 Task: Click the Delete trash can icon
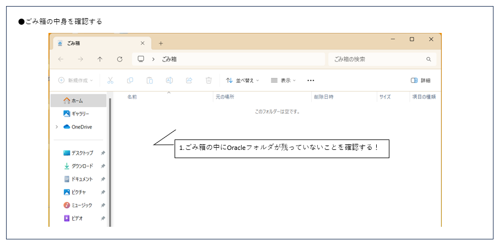pyautogui.click(x=209, y=80)
